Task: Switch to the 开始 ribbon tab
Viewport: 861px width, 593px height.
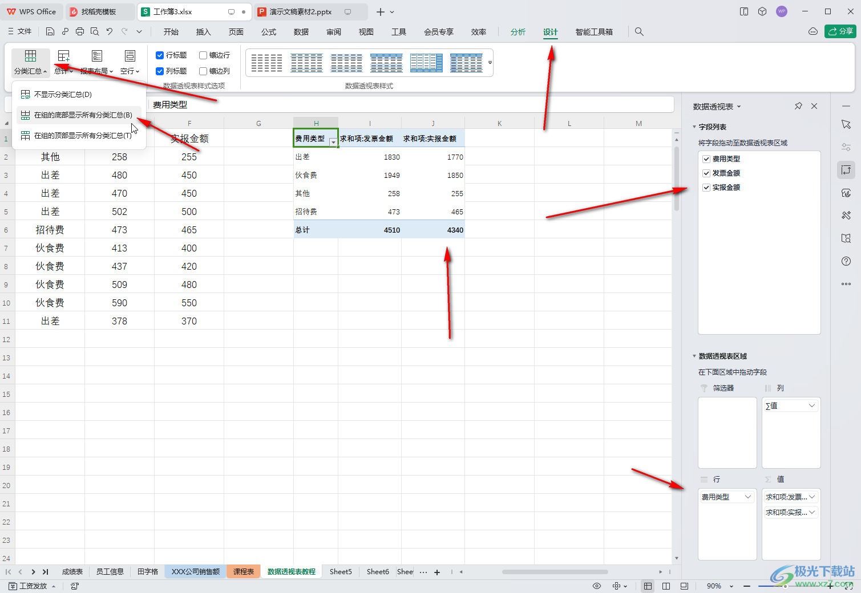Action: pos(171,32)
